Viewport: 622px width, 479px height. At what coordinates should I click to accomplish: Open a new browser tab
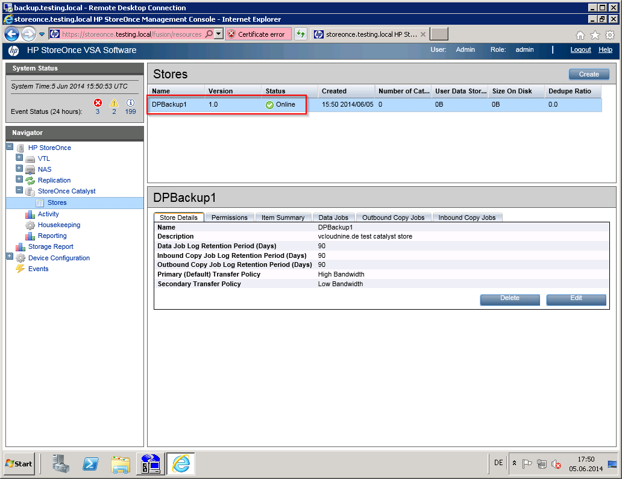click(439, 34)
